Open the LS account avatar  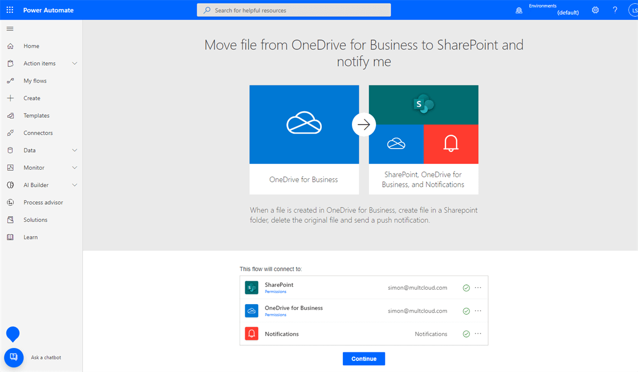point(633,10)
